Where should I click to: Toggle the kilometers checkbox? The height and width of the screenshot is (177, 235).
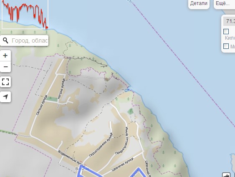[226, 32]
